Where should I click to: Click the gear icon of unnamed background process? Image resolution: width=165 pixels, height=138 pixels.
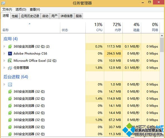pyautogui.click(x=10, y=84)
